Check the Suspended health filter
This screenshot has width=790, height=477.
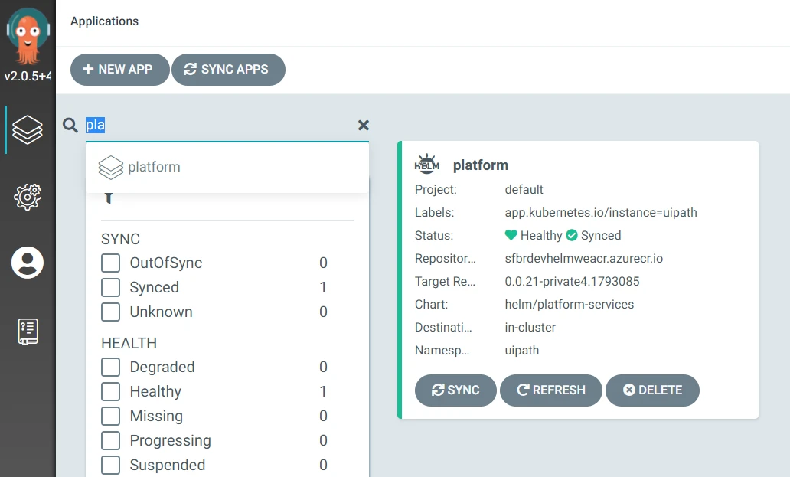110,465
